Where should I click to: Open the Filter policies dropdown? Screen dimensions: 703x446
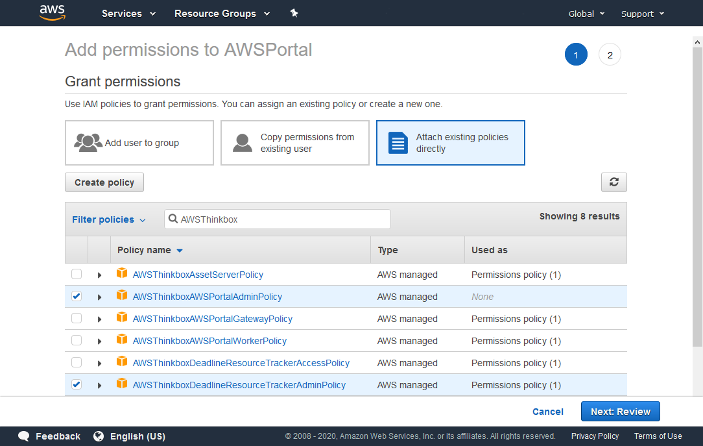[x=108, y=219]
